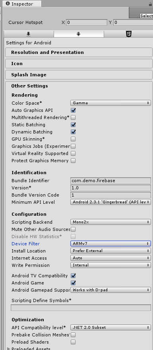Click the Settings for Android label
Screen dimensions: 153x350
(x=29, y=43)
